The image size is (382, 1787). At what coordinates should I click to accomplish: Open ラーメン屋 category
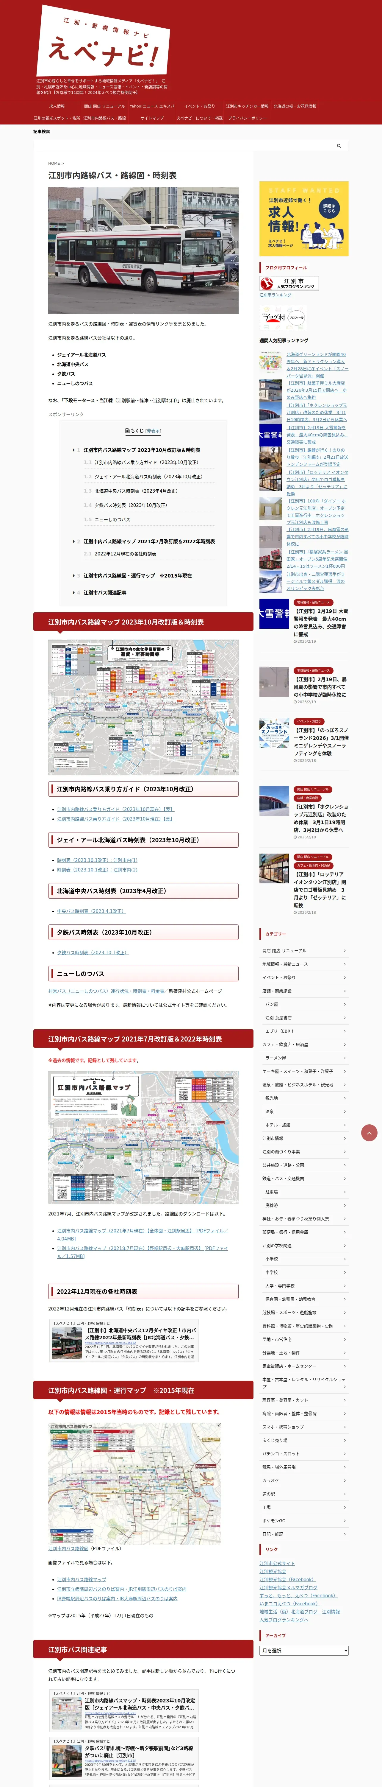[x=304, y=1058]
